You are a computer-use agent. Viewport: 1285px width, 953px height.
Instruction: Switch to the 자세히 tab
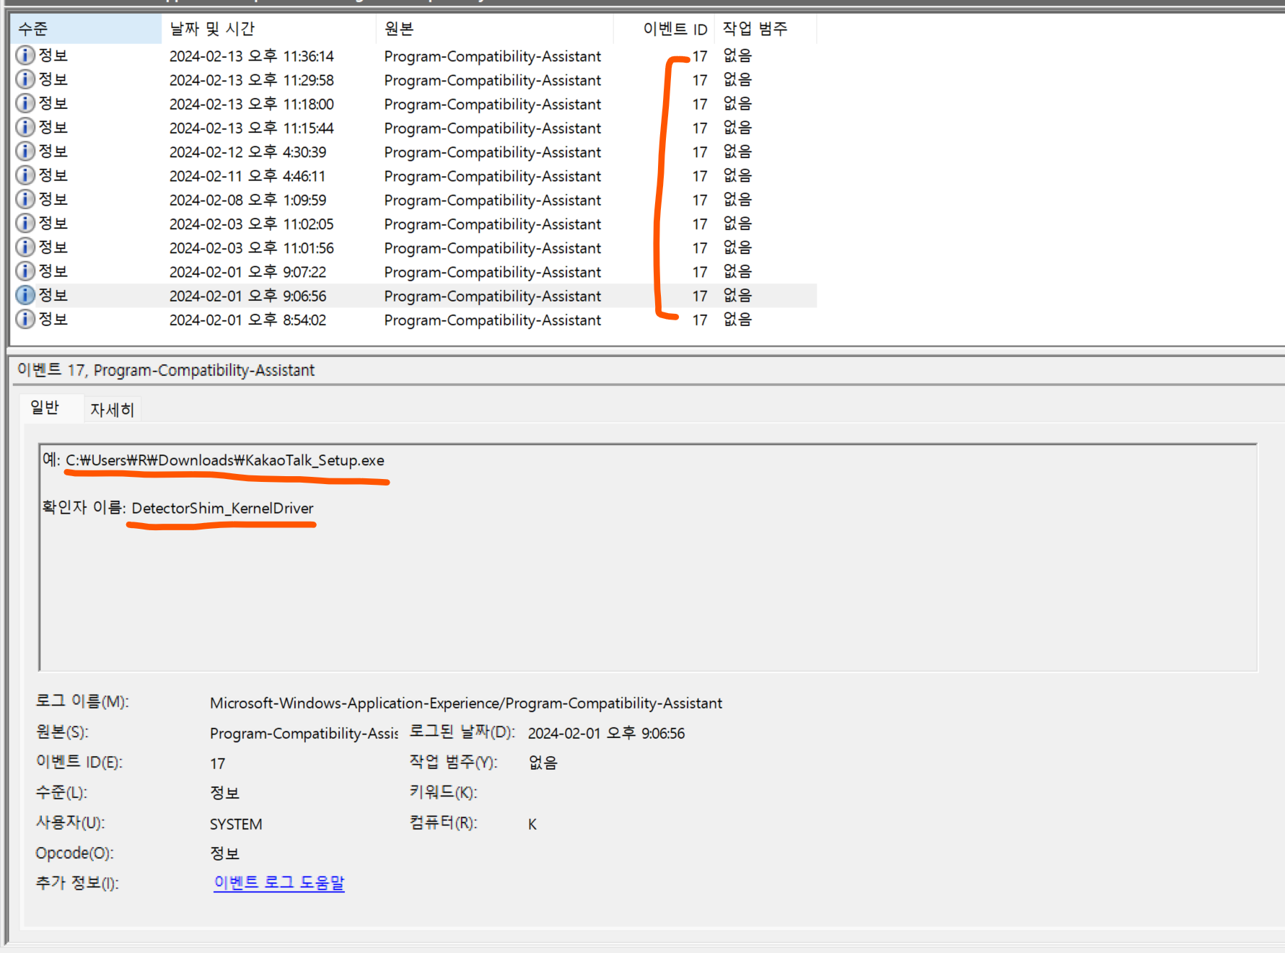coord(112,410)
